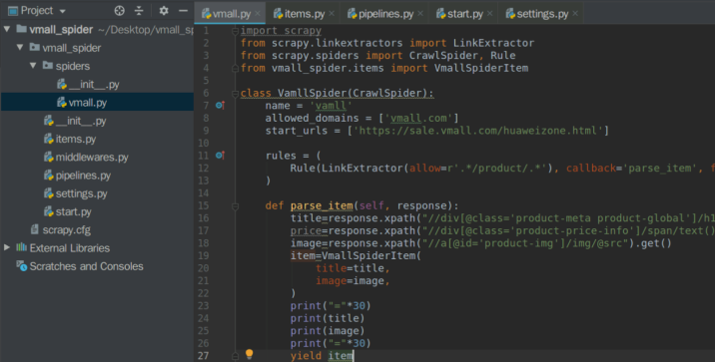This screenshot has width=716, height=362.
Task: Open pipelines.py from project tree
Action: click(77, 176)
